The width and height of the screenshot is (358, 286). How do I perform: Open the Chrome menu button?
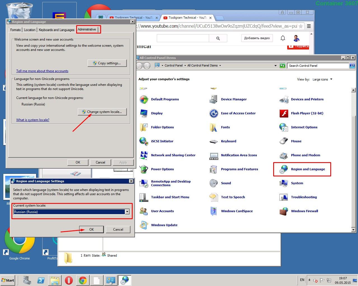[x=309, y=26]
